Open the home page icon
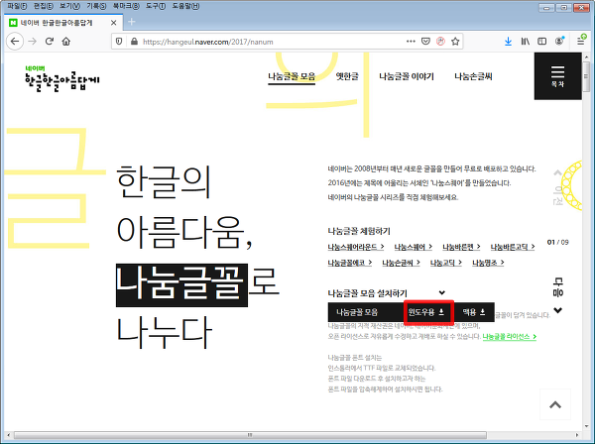 pyautogui.click(x=66, y=42)
